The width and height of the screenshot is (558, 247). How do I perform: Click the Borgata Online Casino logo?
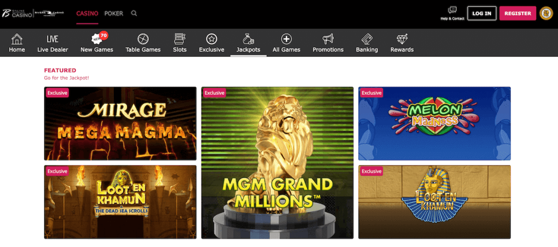pyautogui.click(x=16, y=14)
